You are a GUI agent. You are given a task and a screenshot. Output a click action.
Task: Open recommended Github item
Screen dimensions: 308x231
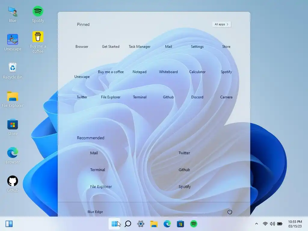tap(184, 170)
